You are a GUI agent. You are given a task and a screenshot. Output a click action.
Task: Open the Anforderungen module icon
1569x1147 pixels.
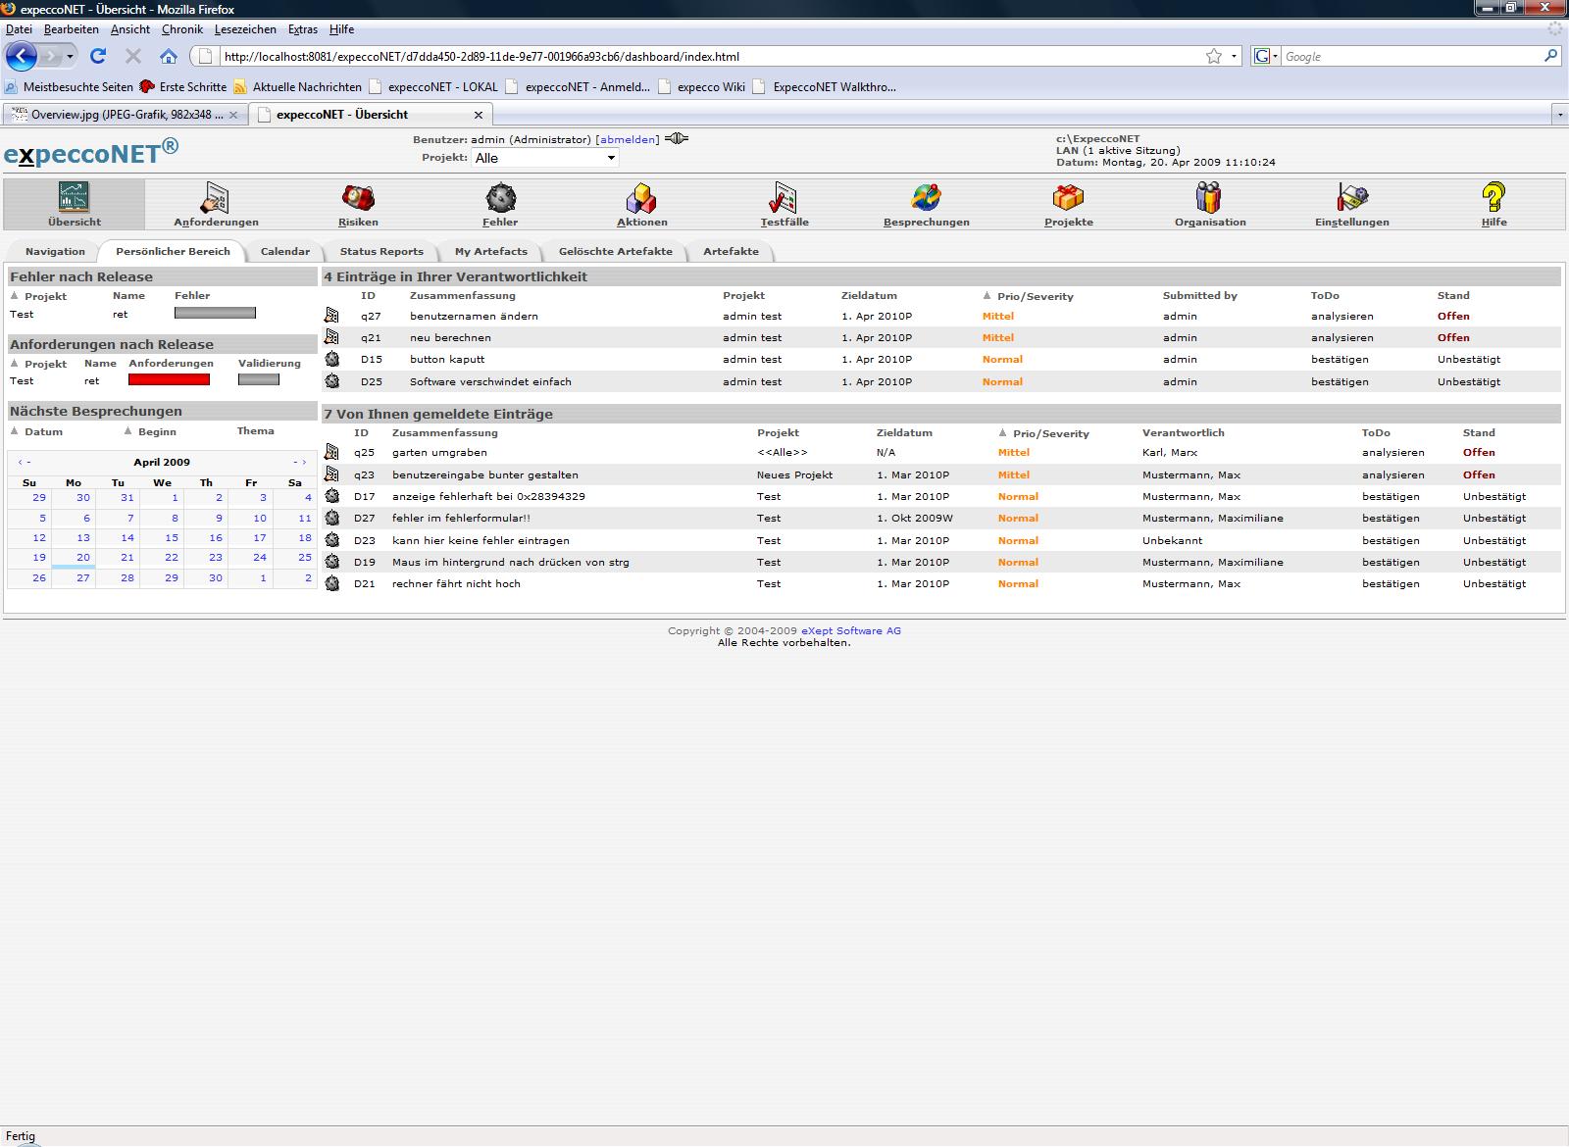[215, 199]
